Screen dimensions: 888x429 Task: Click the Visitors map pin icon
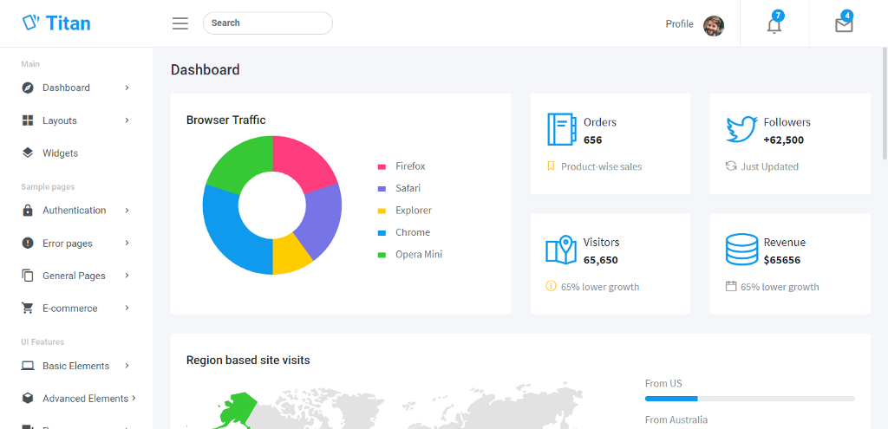tap(561, 250)
